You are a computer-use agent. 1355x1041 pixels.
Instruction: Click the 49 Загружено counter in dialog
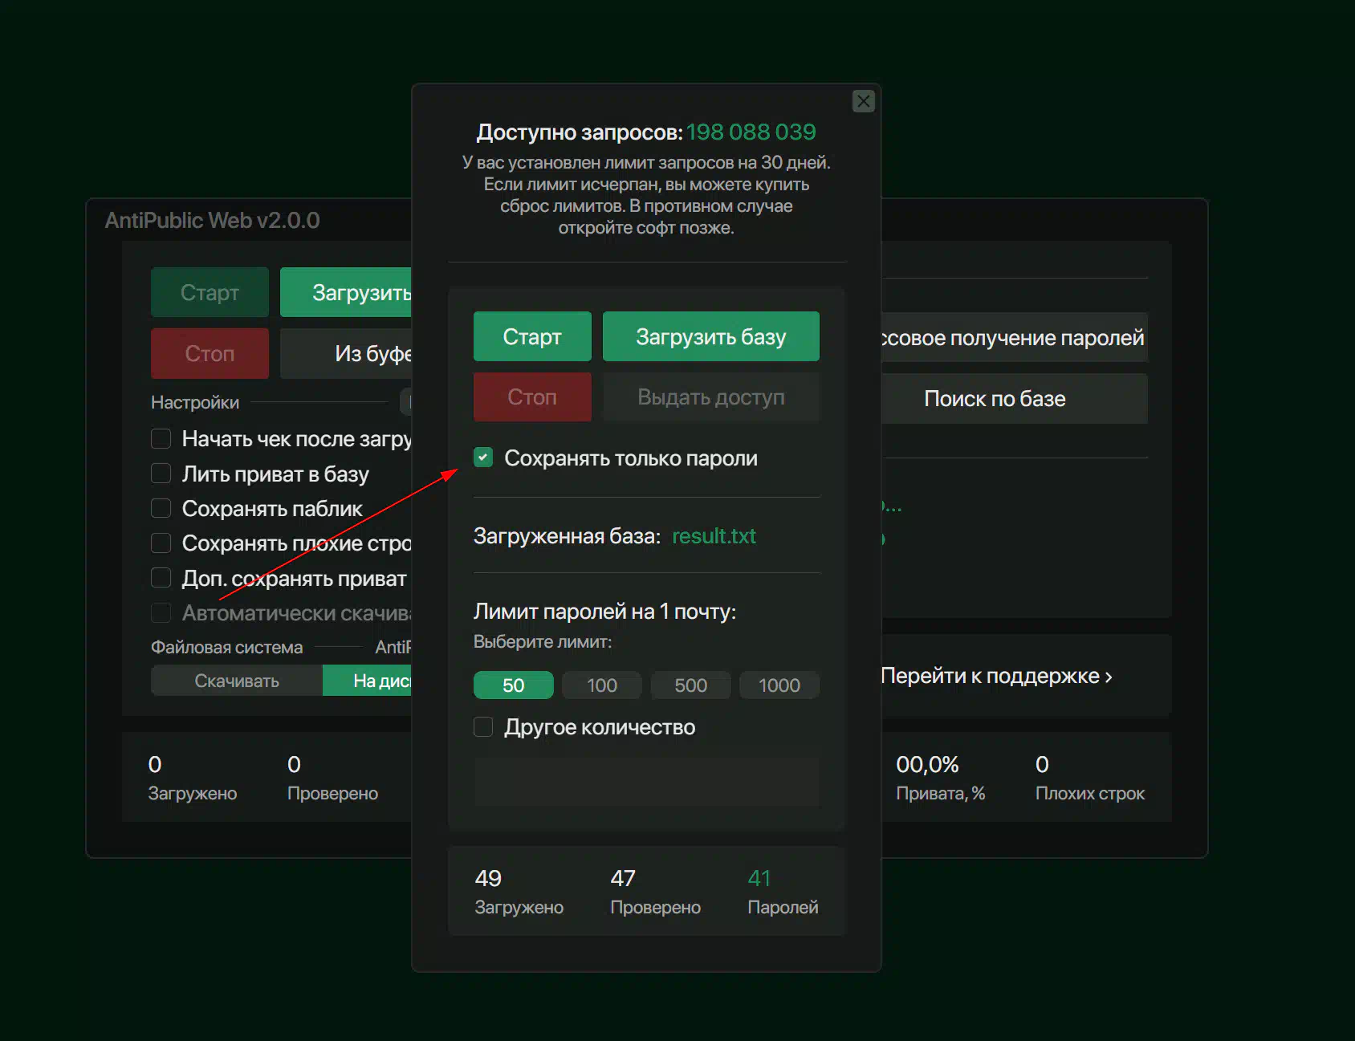click(519, 892)
